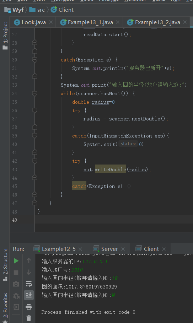
Task: Toggle soft-wrap in the run console
Action: pos(29,284)
